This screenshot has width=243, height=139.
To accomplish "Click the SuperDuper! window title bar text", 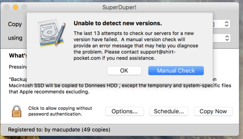I will click(x=122, y=6).
